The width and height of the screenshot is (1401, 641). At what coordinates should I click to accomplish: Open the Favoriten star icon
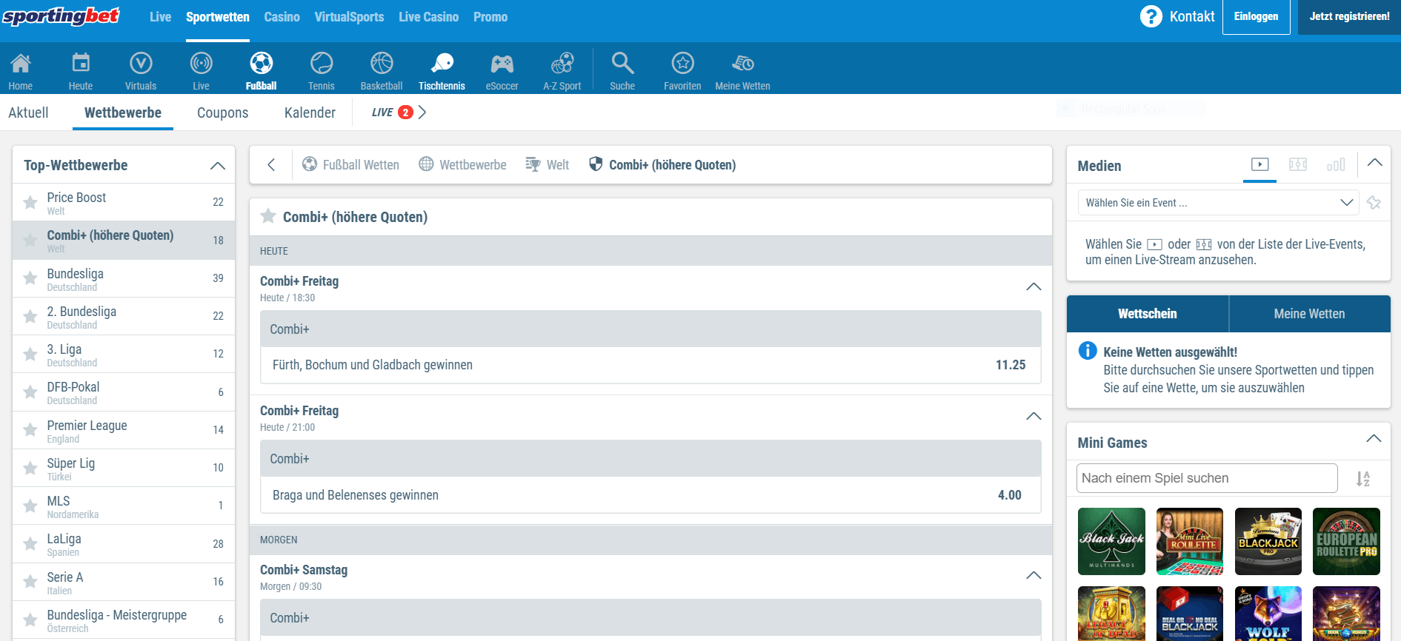682,64
